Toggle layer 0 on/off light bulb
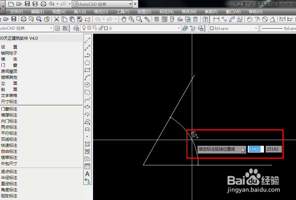This screenshot has width=296, height=200. coord(84,28)
